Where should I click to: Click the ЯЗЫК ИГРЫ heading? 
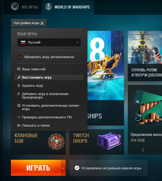27,34
